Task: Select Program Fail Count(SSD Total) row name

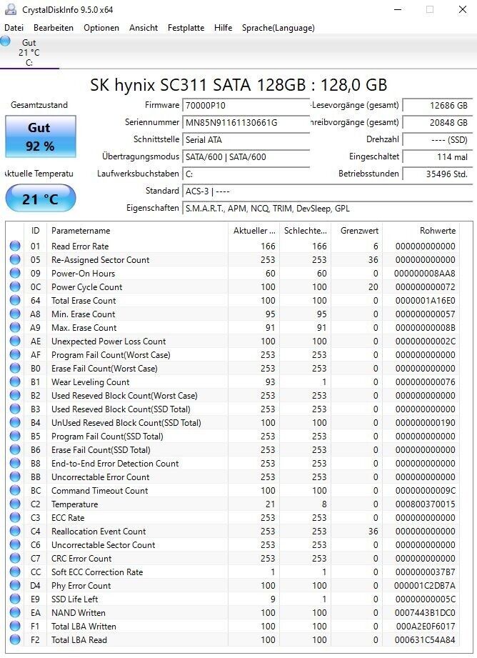Action: click(x=107, y=436)
